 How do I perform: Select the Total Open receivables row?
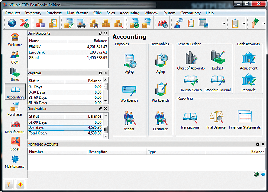(65, 133)
